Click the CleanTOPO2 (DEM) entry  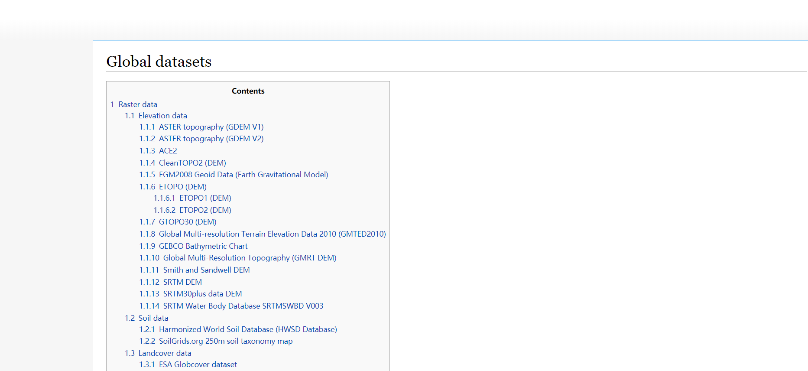[x=192, y=163]
